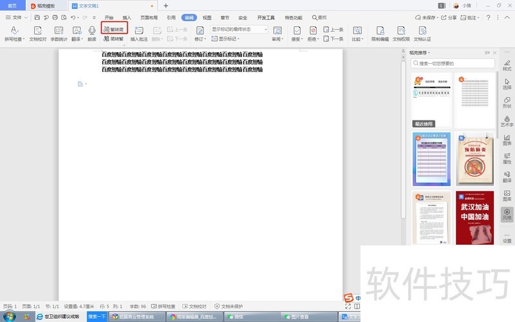Click the 稻壳 search input field
Image resolution: width=515 pixels, height=322 pixels.
point(453,63)
